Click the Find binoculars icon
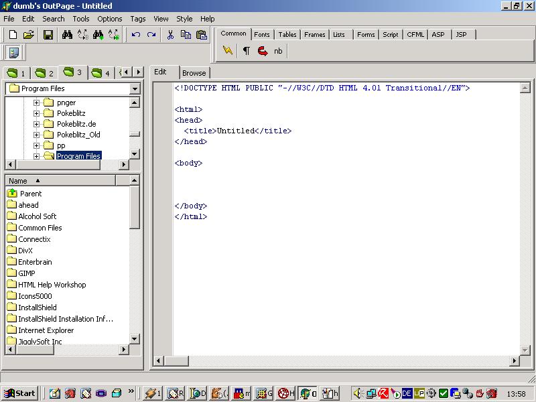Viewport: 536px width, 402px height. pyautogui.click(x=67, y=35)
